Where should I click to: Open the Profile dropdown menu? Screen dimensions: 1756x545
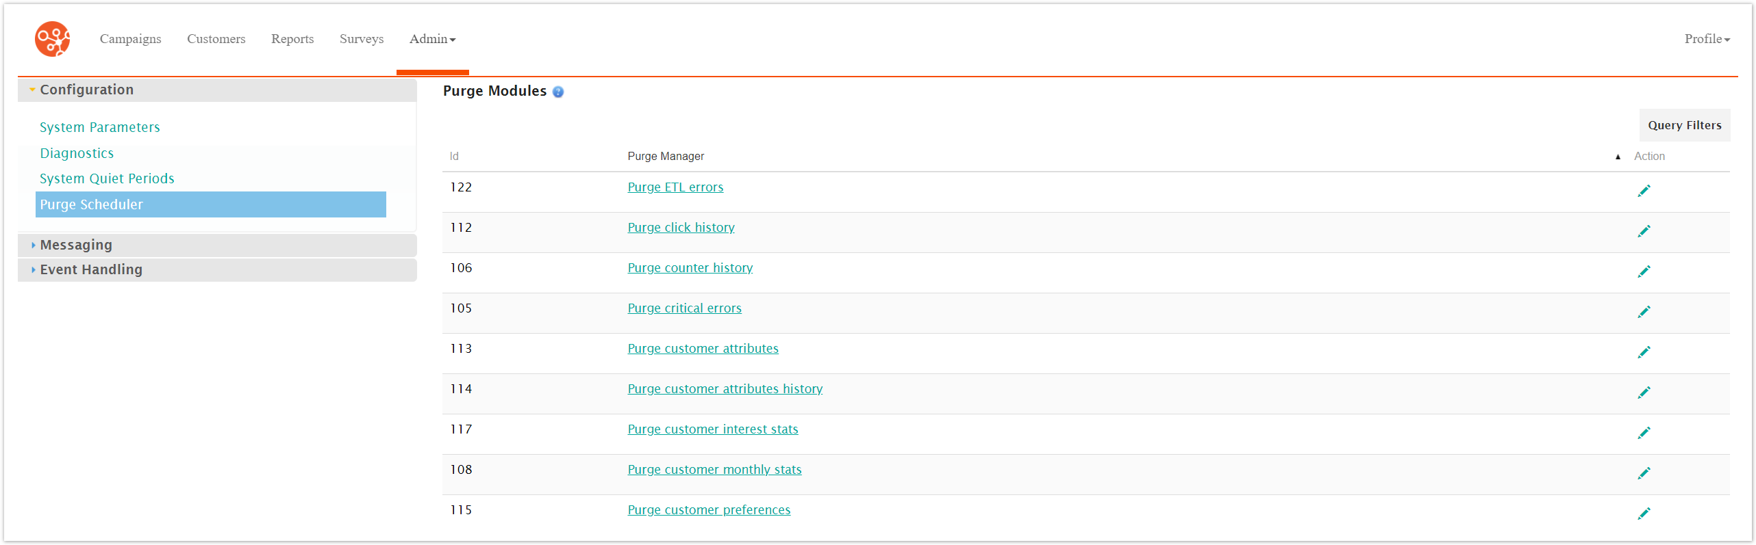1705,39
